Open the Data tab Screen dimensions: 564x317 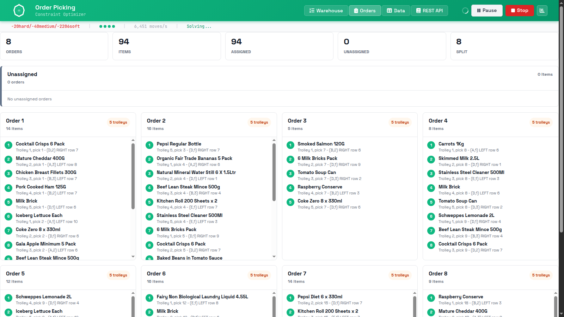coord(396,11)
